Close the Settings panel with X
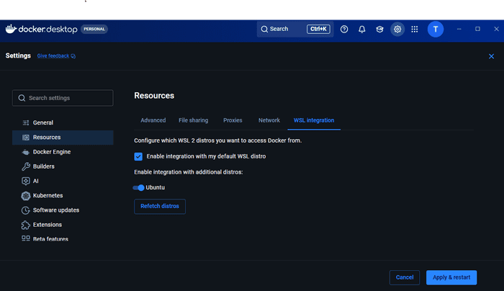This screenshot has height=291, width=504. 491,56
